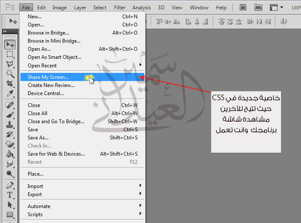301x223 pixels.
Task: Select the Polygonal Lasso tool
Action: point(10,64)
